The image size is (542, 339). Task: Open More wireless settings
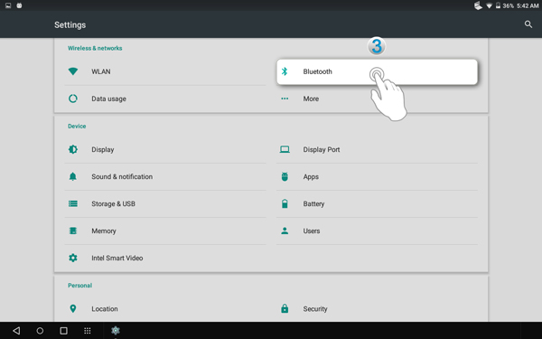coord(377,99)
